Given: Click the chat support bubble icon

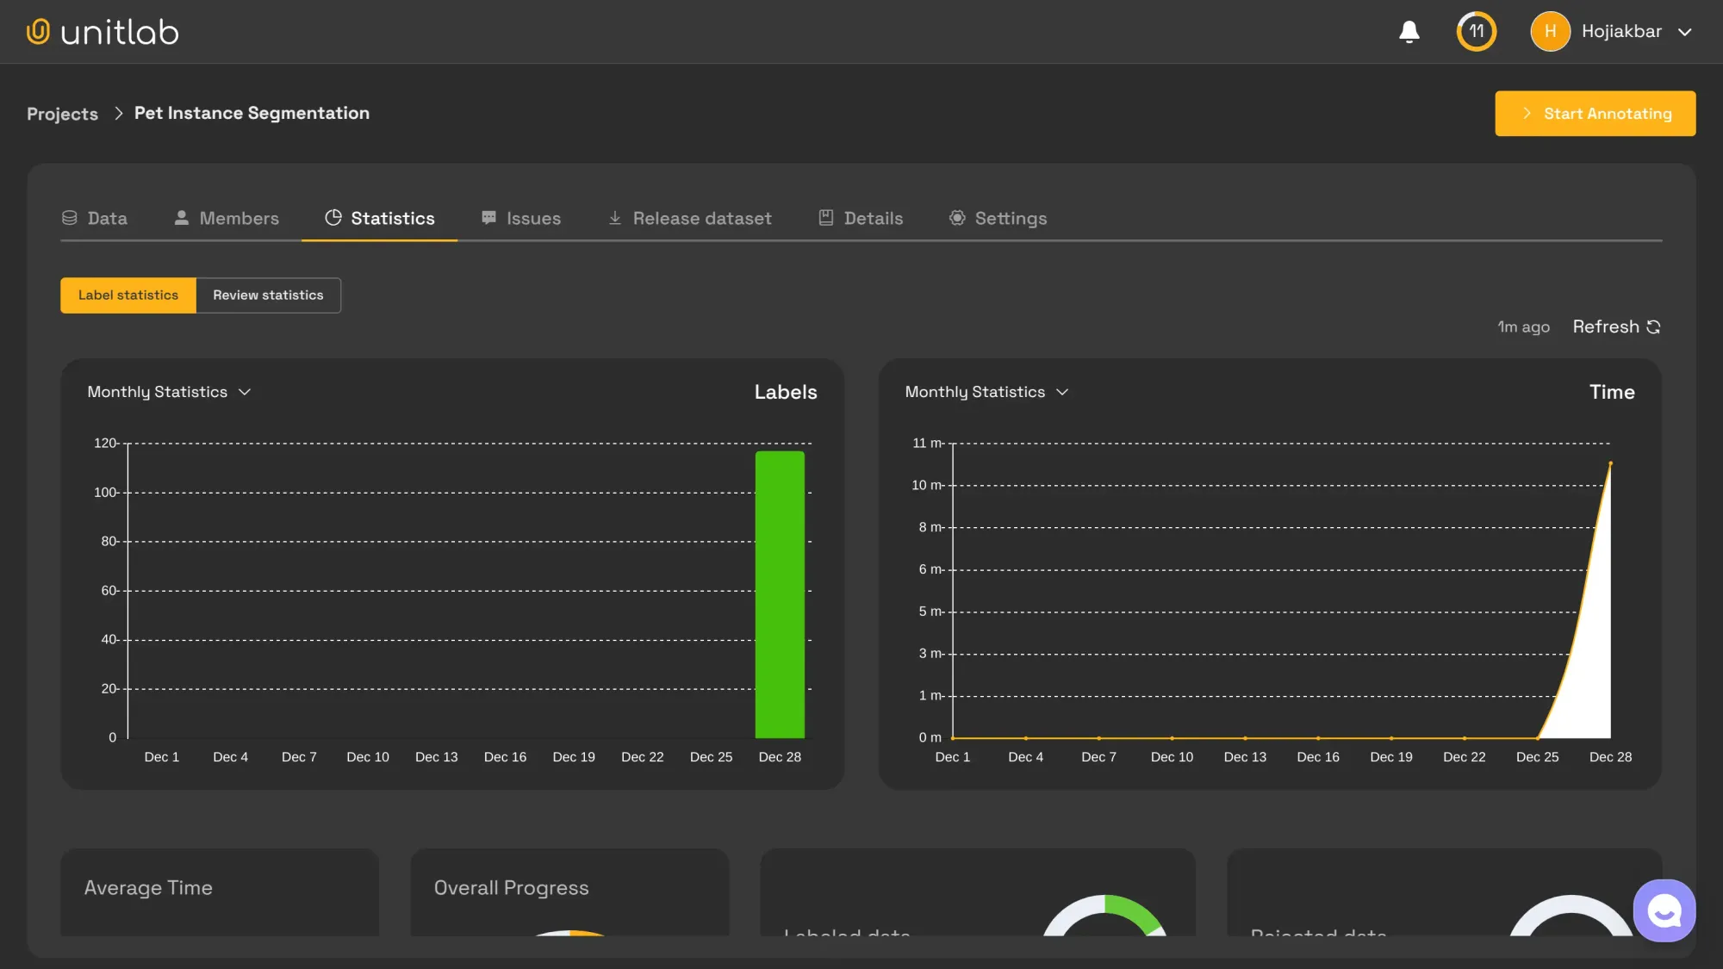Looking at the screenshot, I should pos(1664,910).
